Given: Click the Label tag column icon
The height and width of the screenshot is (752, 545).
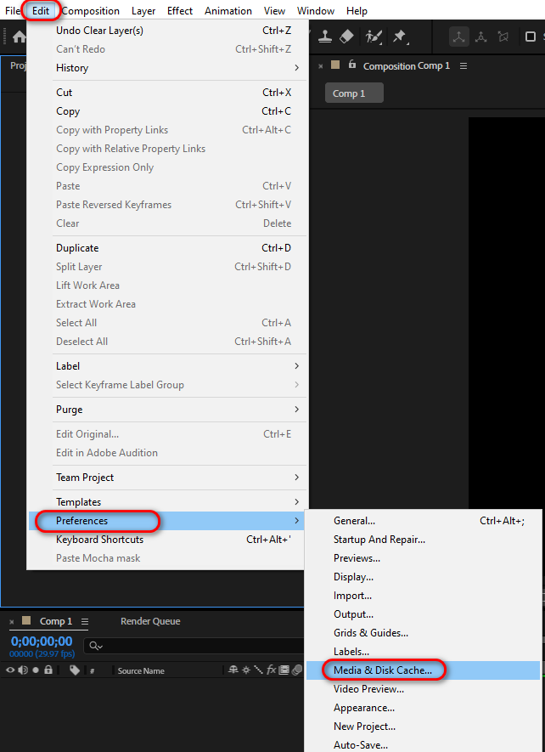Looking at the screenshot, I should [75, 670].
